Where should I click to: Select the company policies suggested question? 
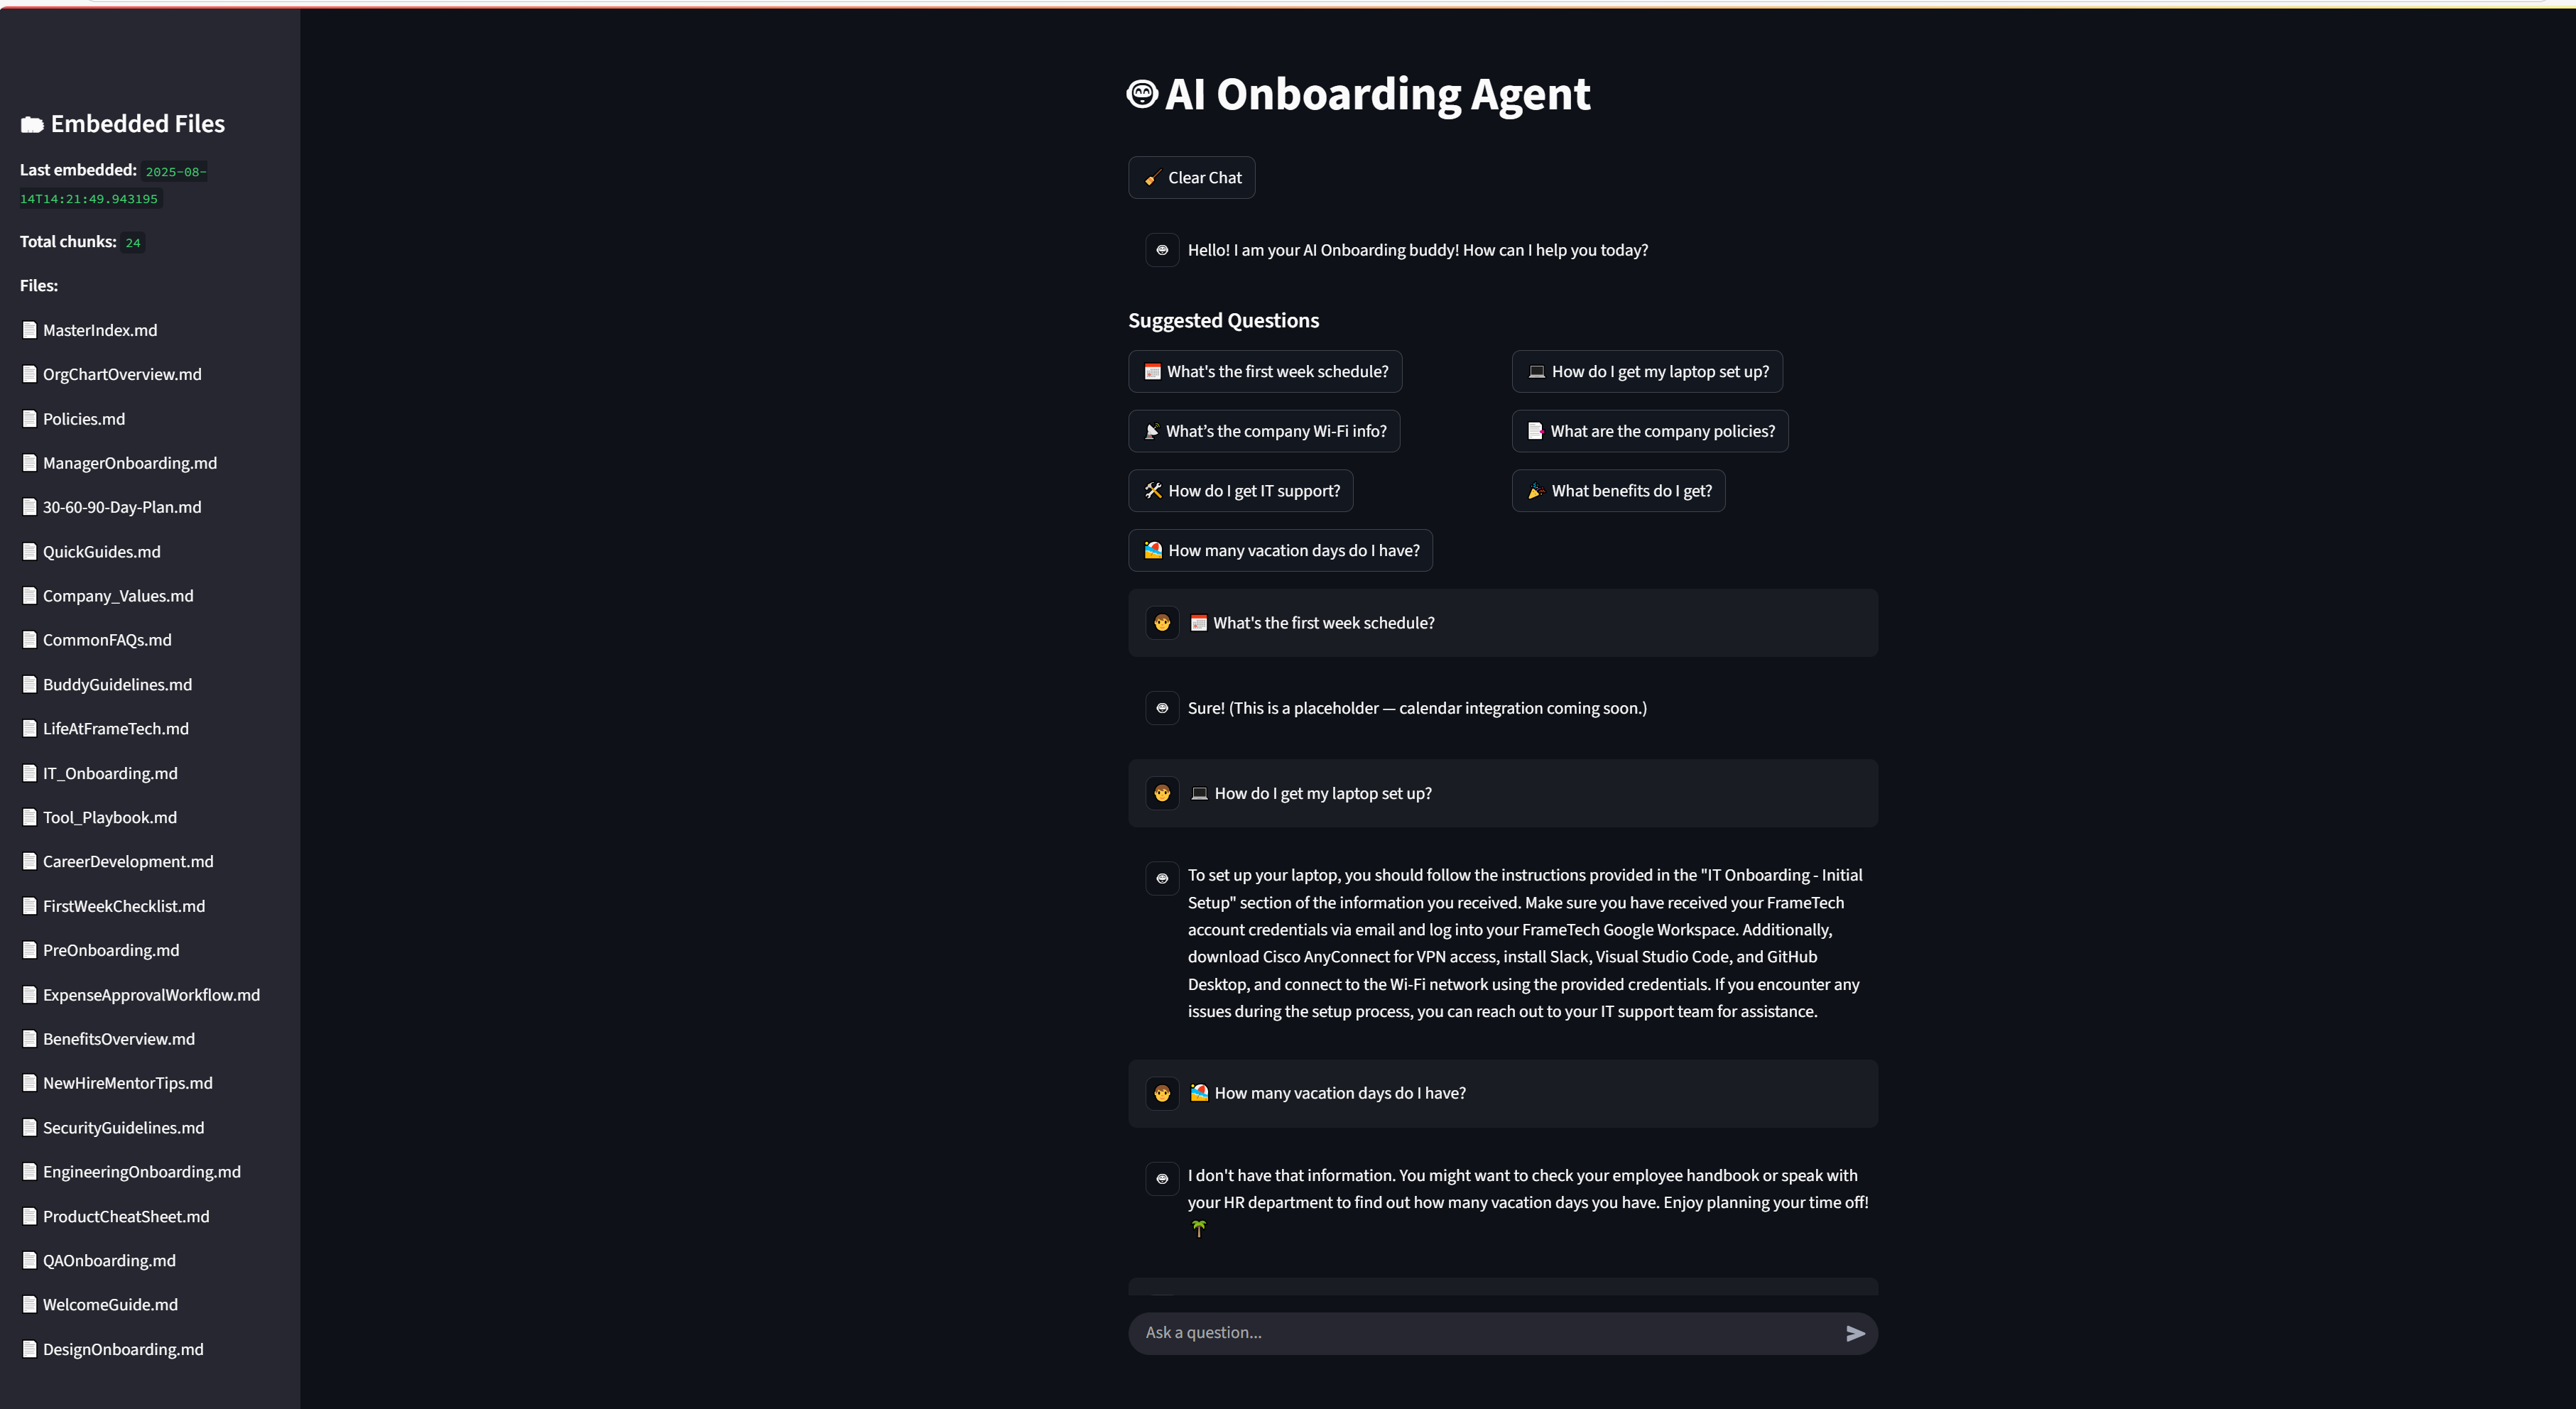coord(1649,431)
